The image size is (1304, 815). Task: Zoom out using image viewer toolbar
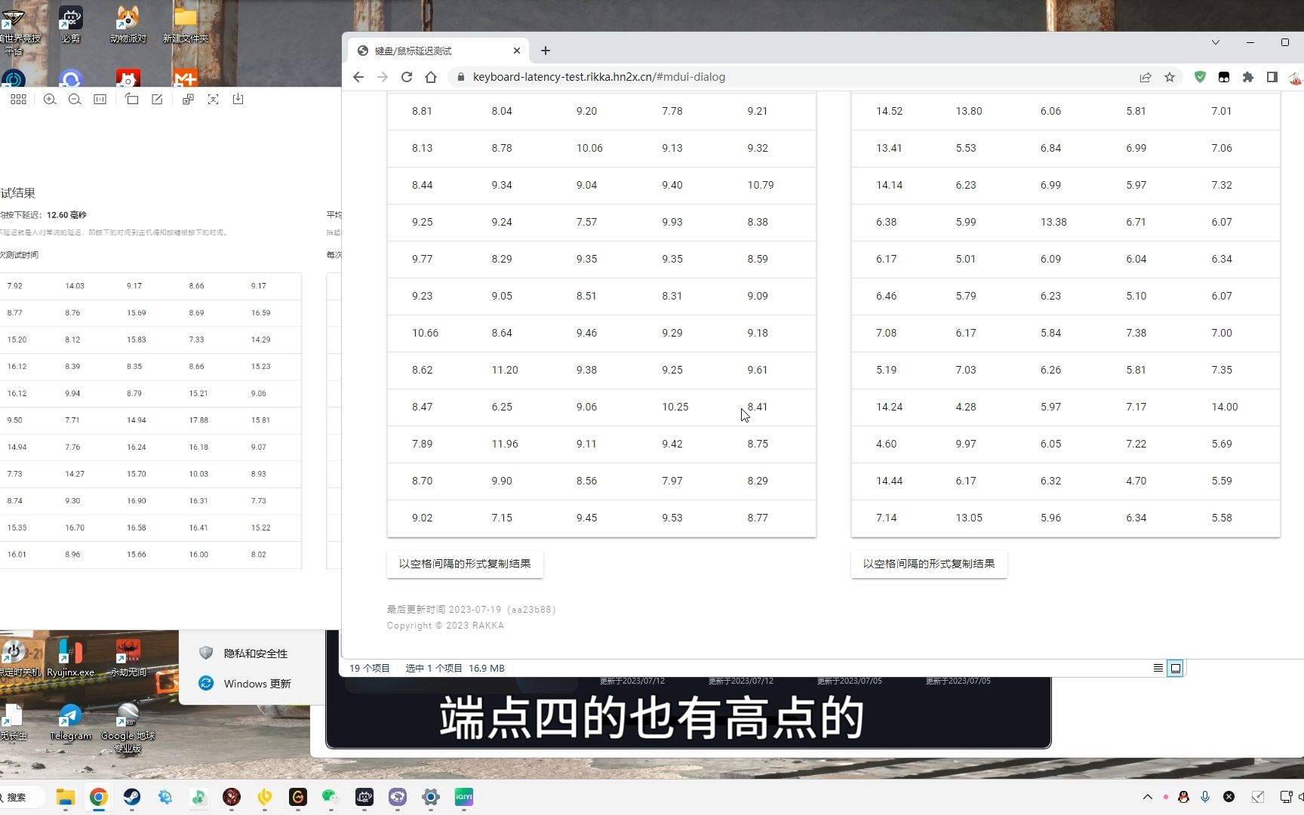coord(75,100)
